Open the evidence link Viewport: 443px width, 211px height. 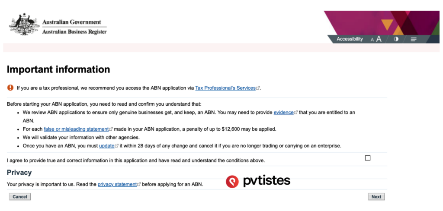283,113
